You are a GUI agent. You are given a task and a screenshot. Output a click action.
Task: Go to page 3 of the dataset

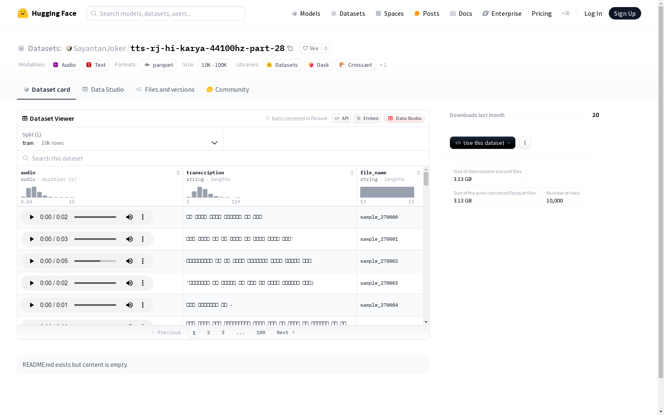223,332
